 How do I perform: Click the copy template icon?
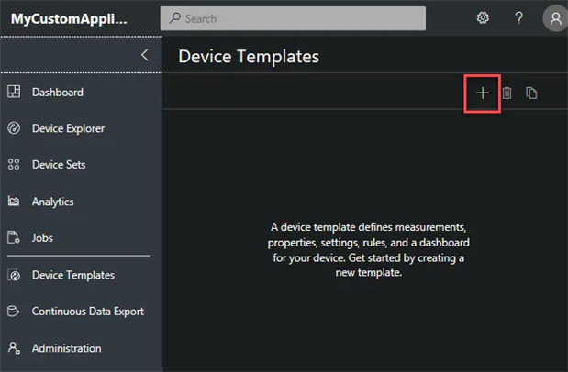pos(531,93)
